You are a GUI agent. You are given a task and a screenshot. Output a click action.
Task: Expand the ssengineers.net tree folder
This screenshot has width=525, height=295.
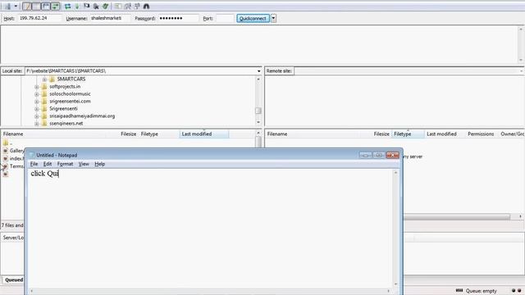[x=36, y=124]
